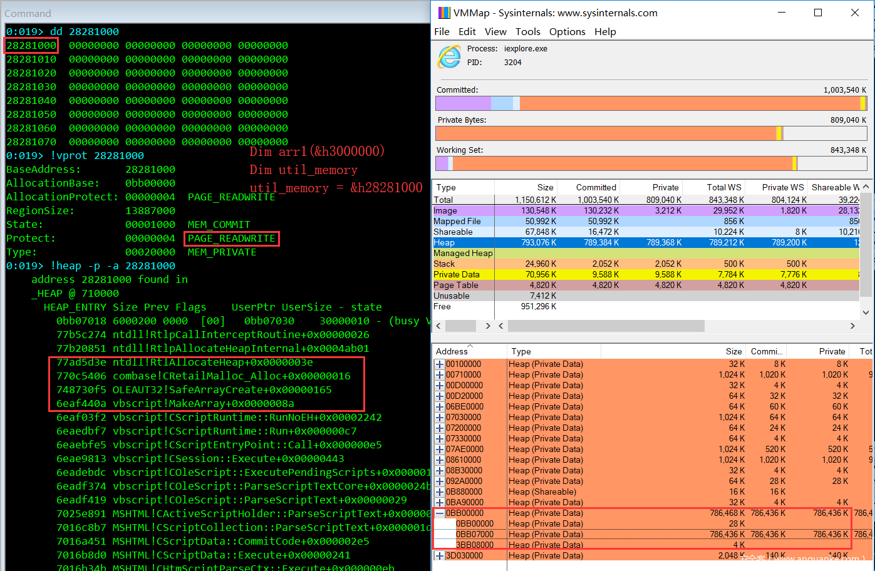Click the Mapped File type row
Image resolution: width=875 pixels, height=571 pixels.
click(x=463, y=222)
